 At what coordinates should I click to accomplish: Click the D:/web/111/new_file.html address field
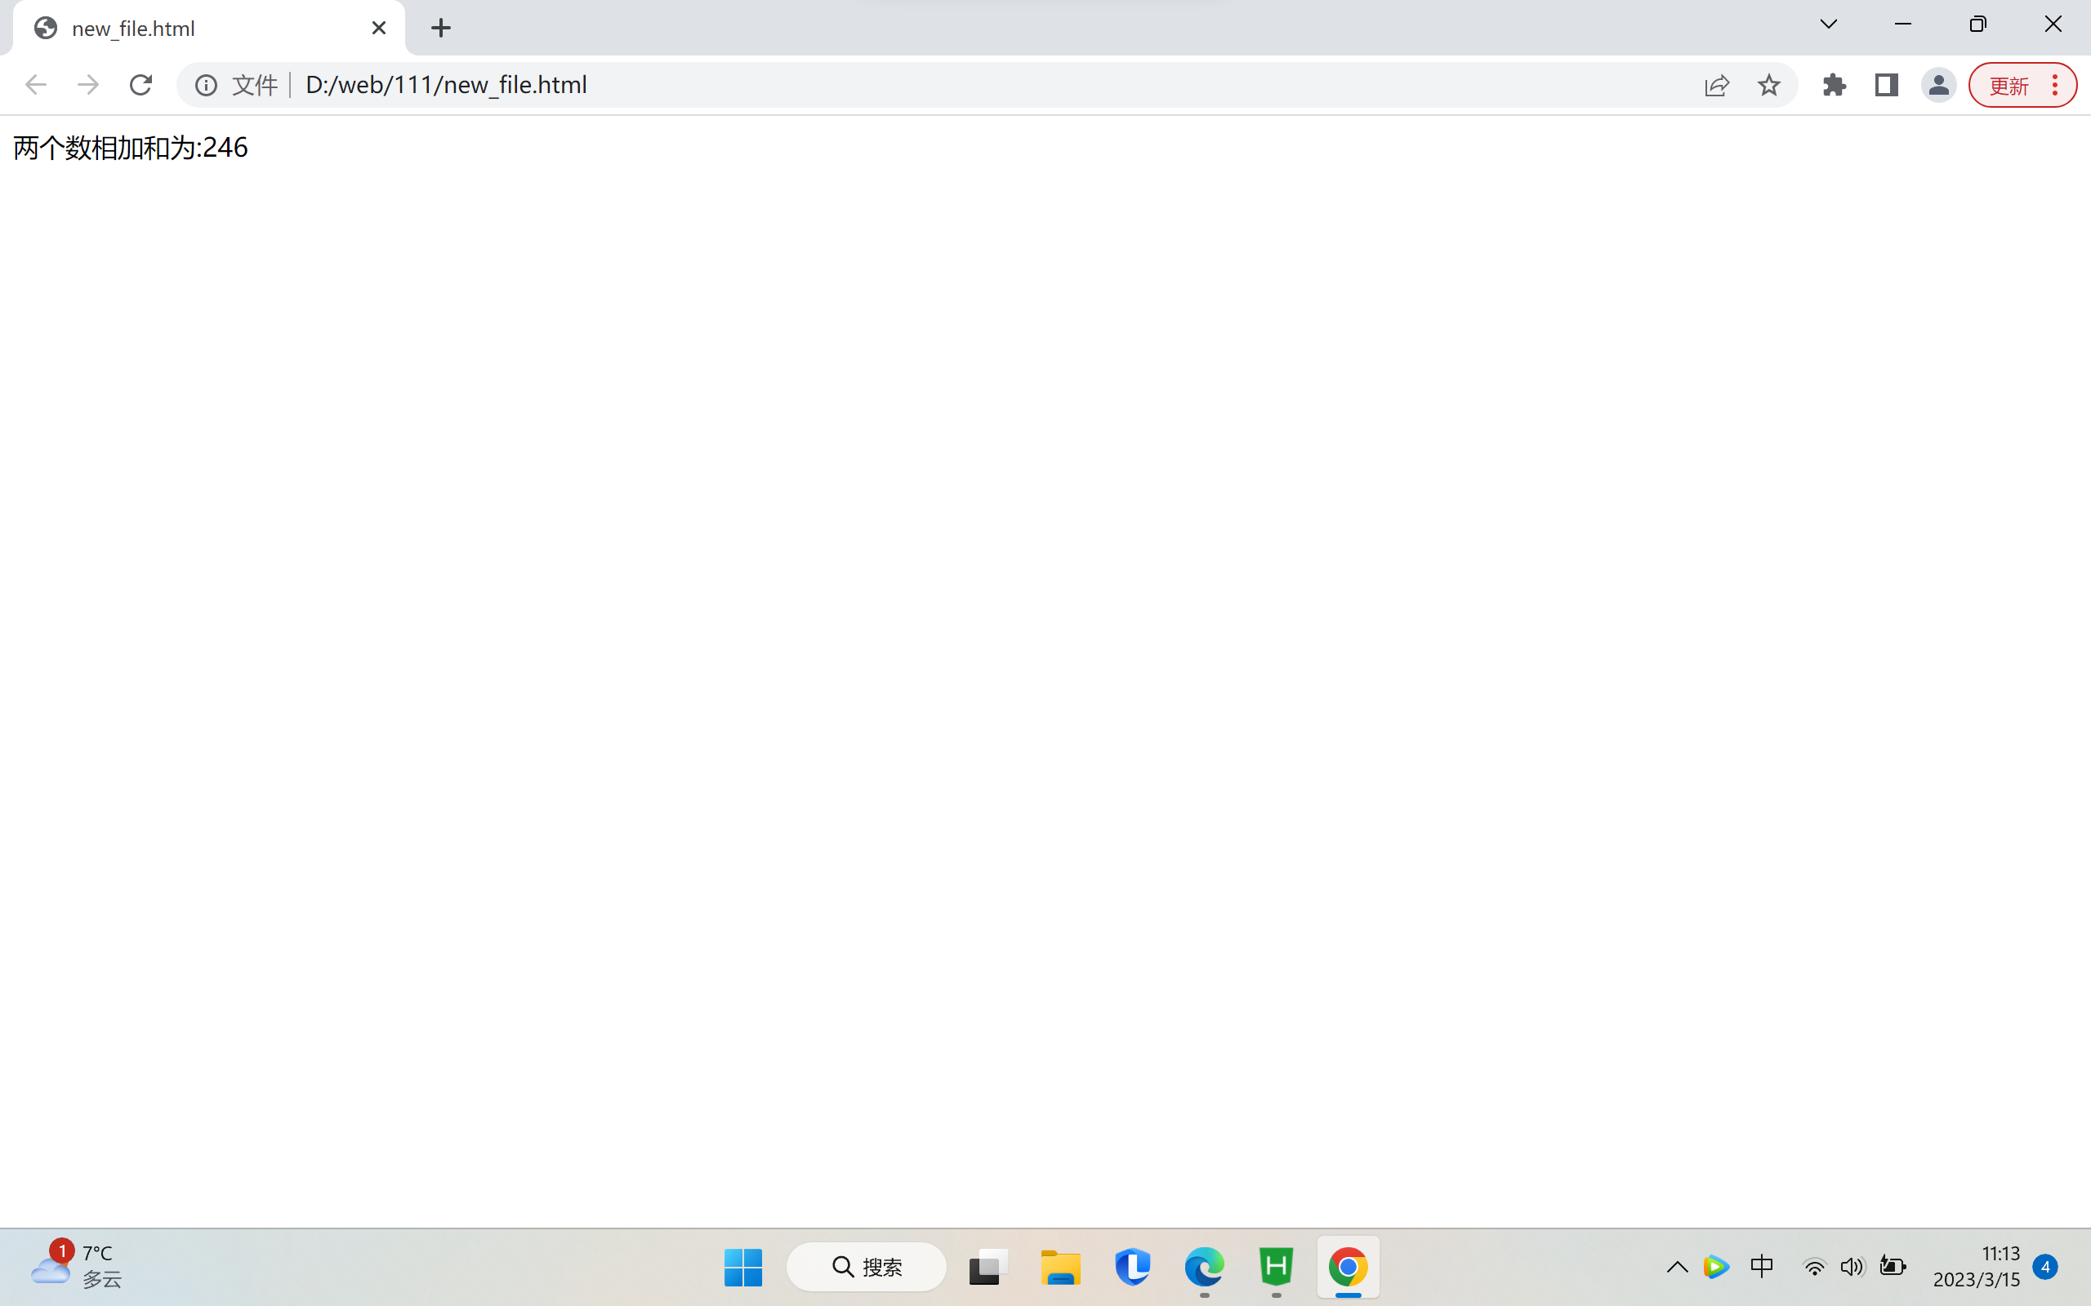point(864,85)
